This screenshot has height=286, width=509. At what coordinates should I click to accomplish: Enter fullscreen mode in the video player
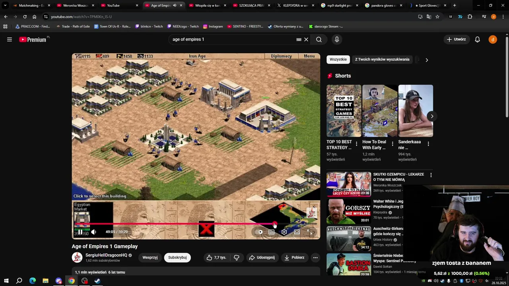click(309, 232)
